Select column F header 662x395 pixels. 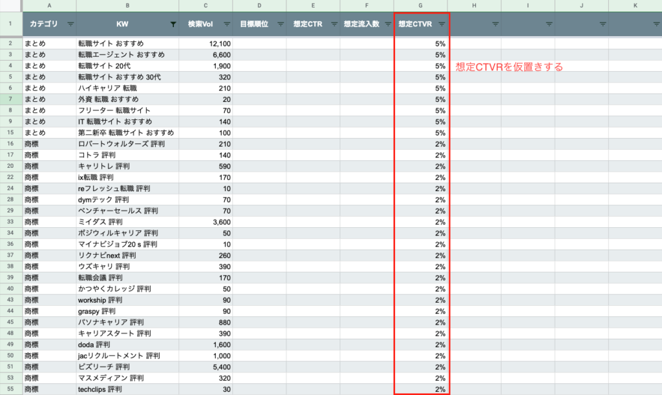pyautogui.click(x=367, y=5)
